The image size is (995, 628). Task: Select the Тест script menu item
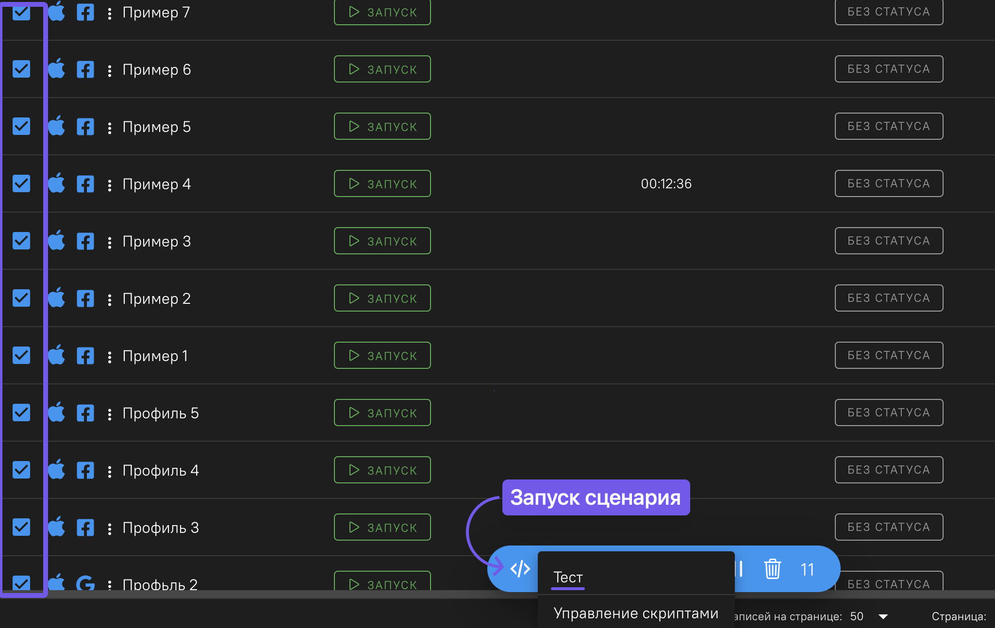568,578
